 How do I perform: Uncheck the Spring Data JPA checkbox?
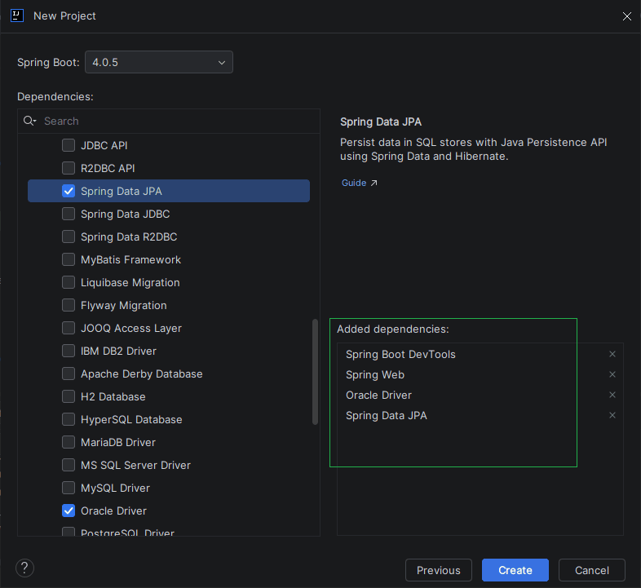[69, 191]
